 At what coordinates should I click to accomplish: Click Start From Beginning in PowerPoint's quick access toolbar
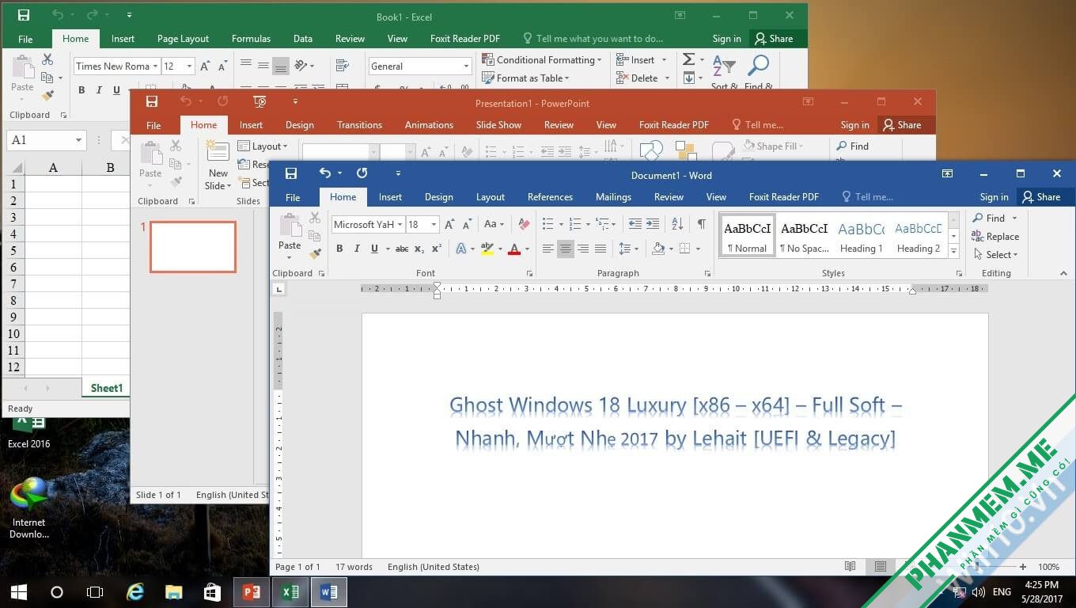[x=260, y=101]
